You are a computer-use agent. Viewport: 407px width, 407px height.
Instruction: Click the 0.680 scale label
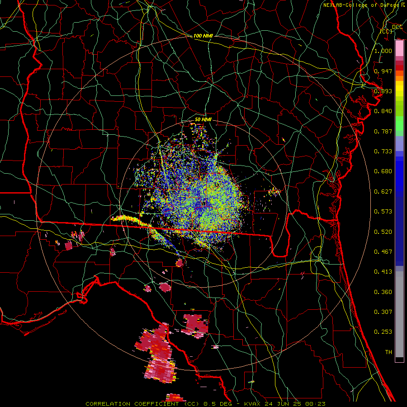point(383,171)
